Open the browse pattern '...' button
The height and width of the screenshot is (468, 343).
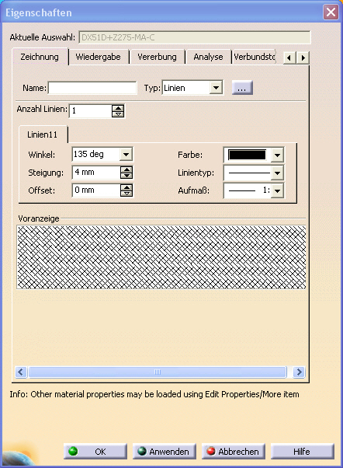click(242, 88)
